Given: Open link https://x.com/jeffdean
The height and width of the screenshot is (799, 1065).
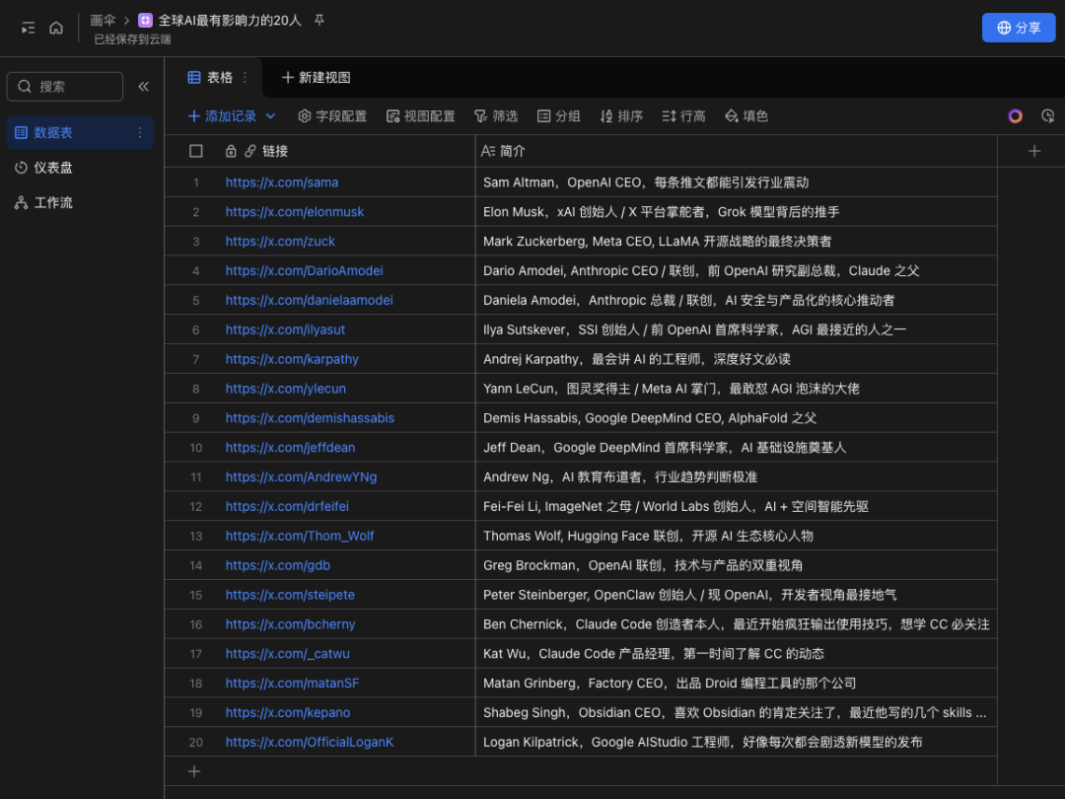Looking at the screenshot, I should point(290,447).
